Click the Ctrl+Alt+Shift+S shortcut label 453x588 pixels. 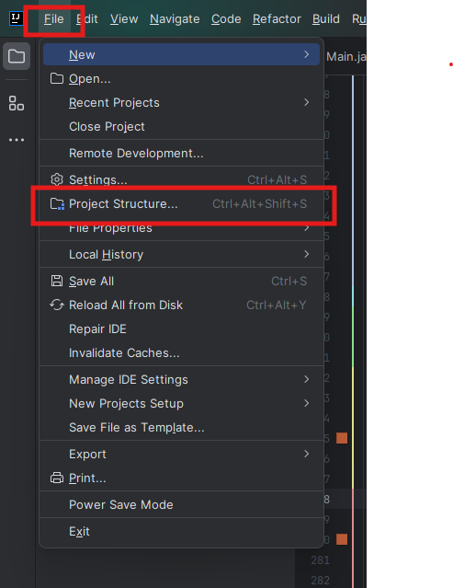pyautogui.click(x=259, y=203)
